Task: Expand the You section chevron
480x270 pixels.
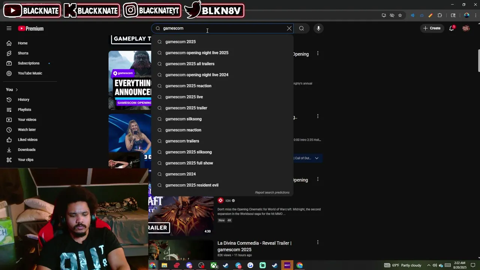Action: pyautogui.click(x=16, y=90)
